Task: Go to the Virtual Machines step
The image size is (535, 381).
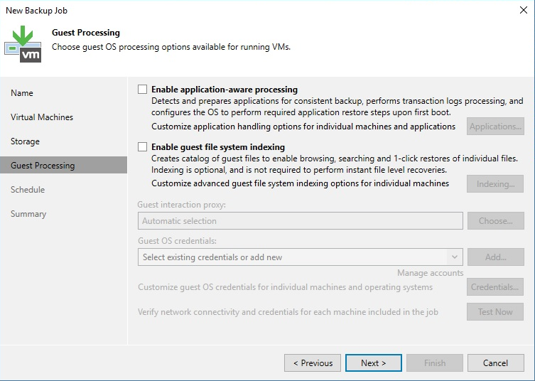Action: [x=42, y=117]
